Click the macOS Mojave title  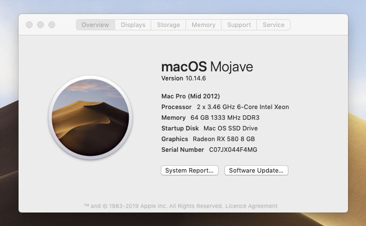[207, 67]
